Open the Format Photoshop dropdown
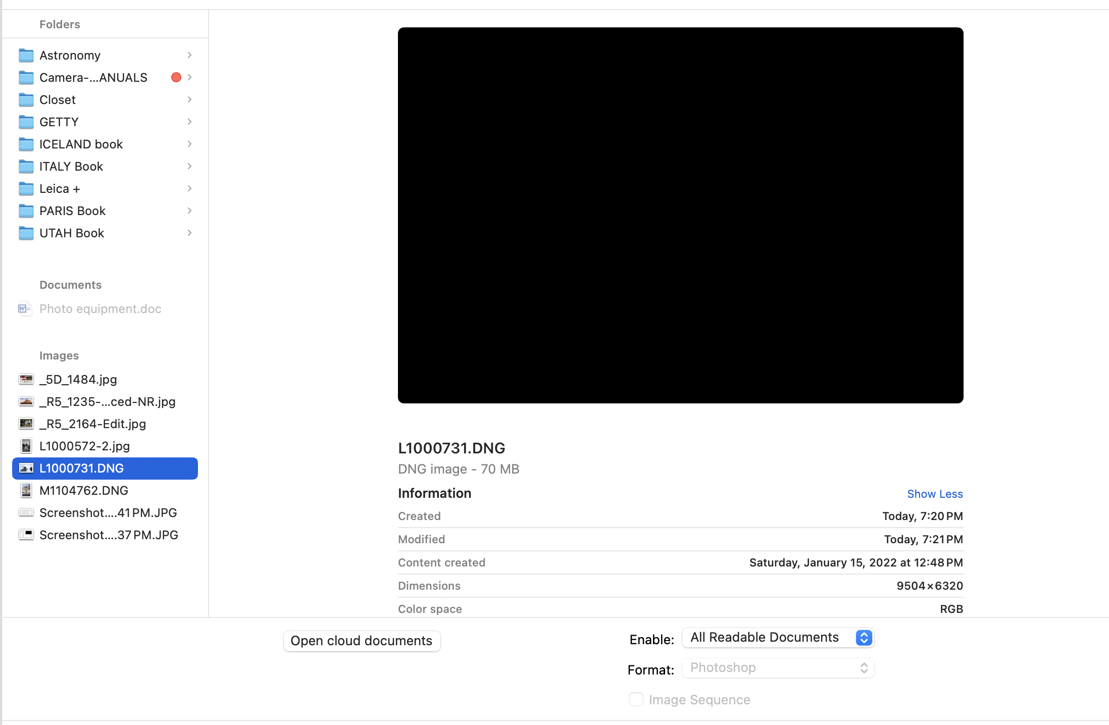Viewport: 1109px width, 725px height. pyautogui.click(x=778, y=668)
